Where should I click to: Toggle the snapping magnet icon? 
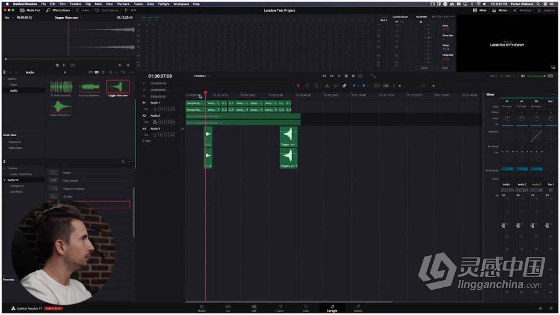tap(336, 86)
